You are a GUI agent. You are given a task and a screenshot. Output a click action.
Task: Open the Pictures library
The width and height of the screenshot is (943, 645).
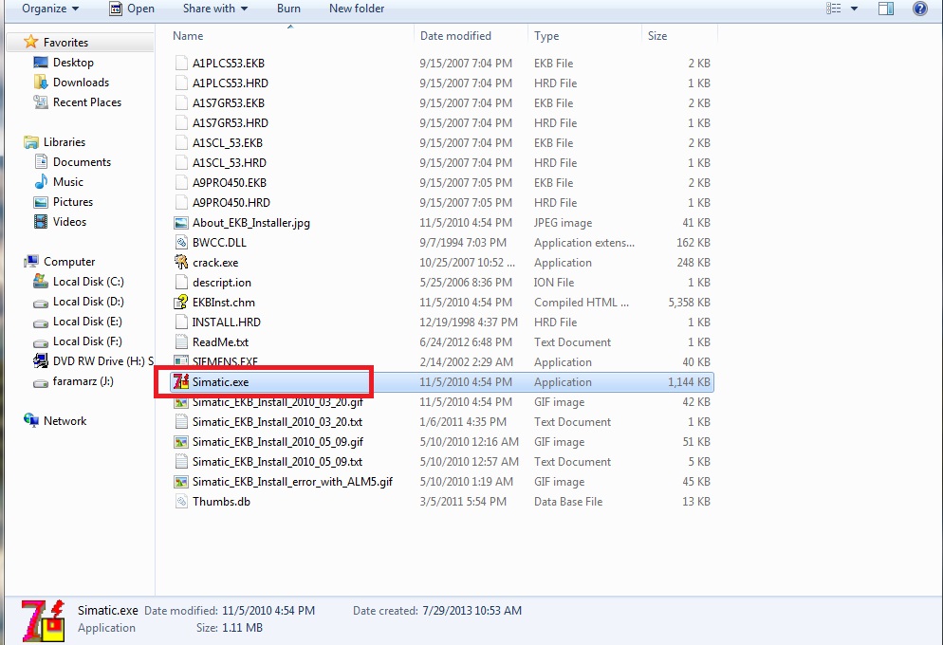72,201
